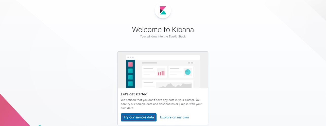Click the middle teal sidebar square in illustration

click(130, 77)
